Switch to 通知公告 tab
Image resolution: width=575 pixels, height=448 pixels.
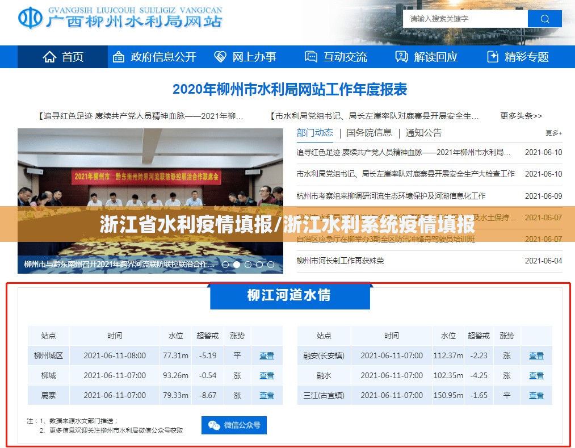coord(423,133)
